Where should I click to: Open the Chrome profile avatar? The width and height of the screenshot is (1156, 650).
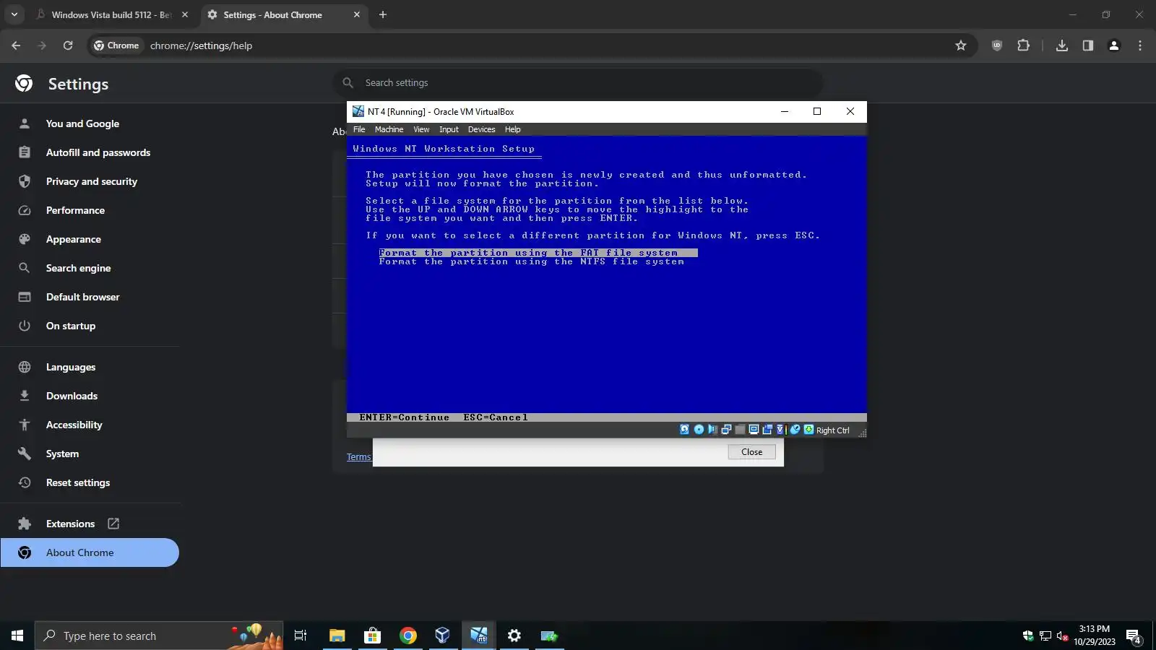(x=1114, y=45)
